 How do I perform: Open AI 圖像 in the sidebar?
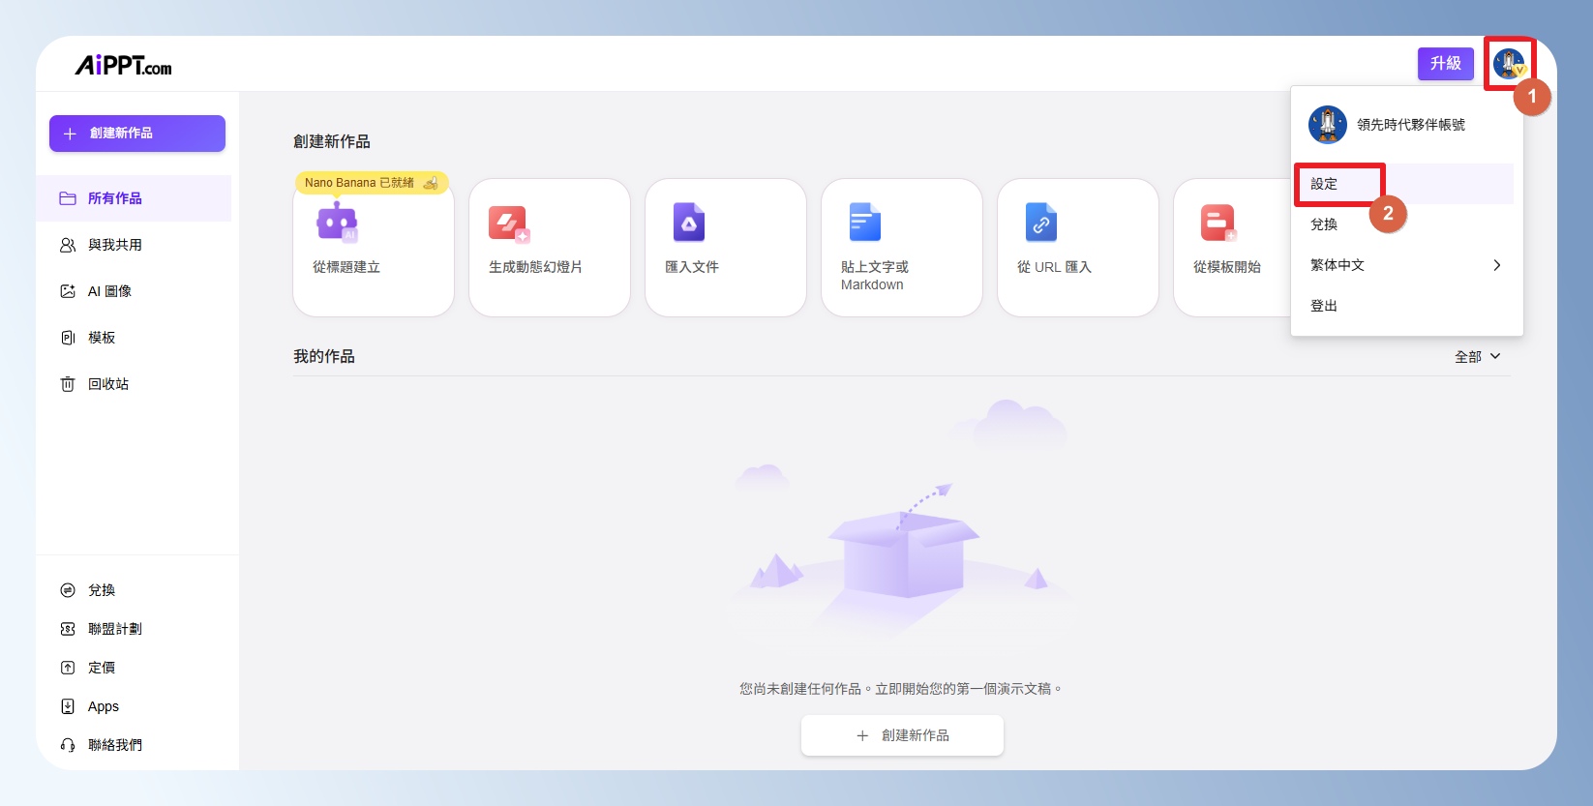[x=109, y=291]
